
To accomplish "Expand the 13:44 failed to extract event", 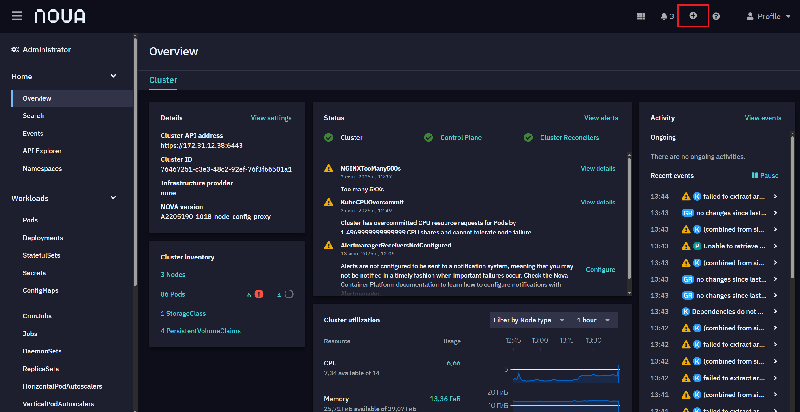I will [775, 196].
